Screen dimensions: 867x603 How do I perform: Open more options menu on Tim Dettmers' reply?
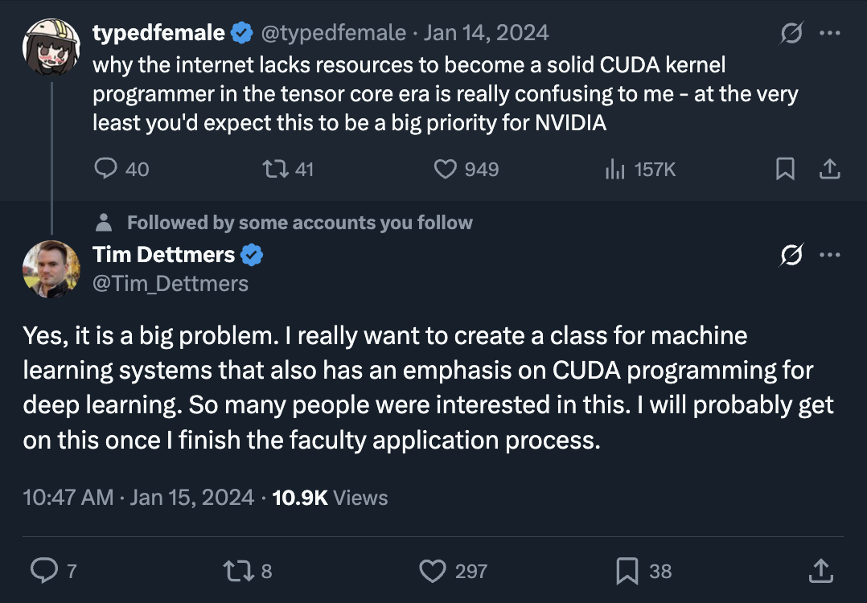[x=830, y=255]
